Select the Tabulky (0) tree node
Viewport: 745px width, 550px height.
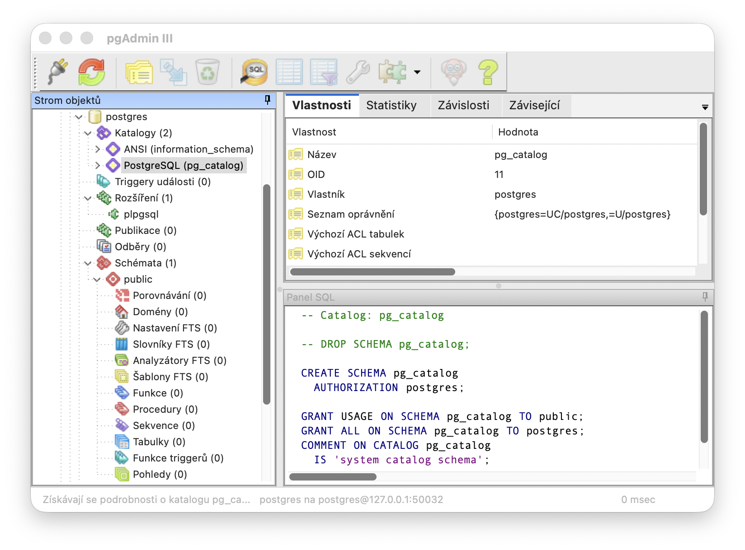pos(159,442)
